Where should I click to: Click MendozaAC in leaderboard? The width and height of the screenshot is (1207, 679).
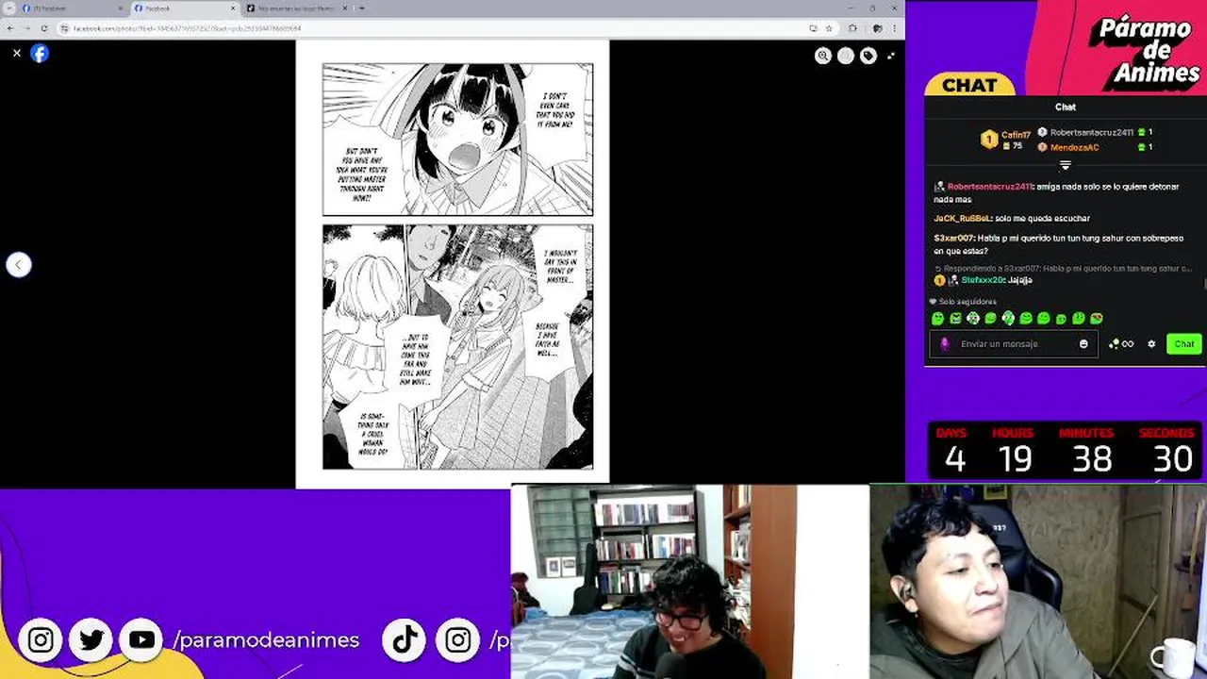(x=1074, y=147)
